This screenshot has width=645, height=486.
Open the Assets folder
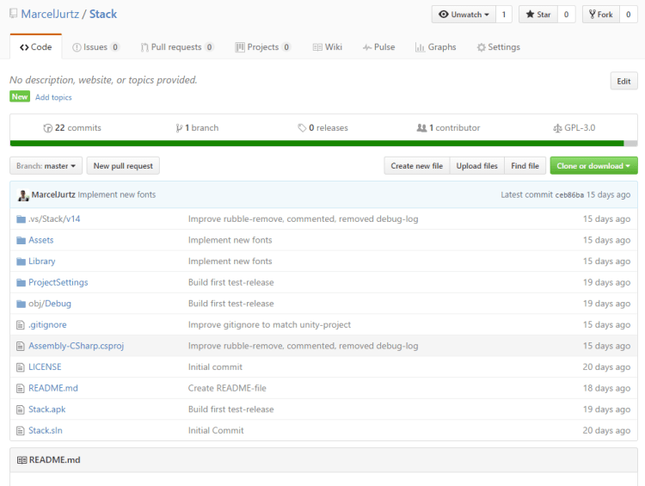click(x=40, y=240)
